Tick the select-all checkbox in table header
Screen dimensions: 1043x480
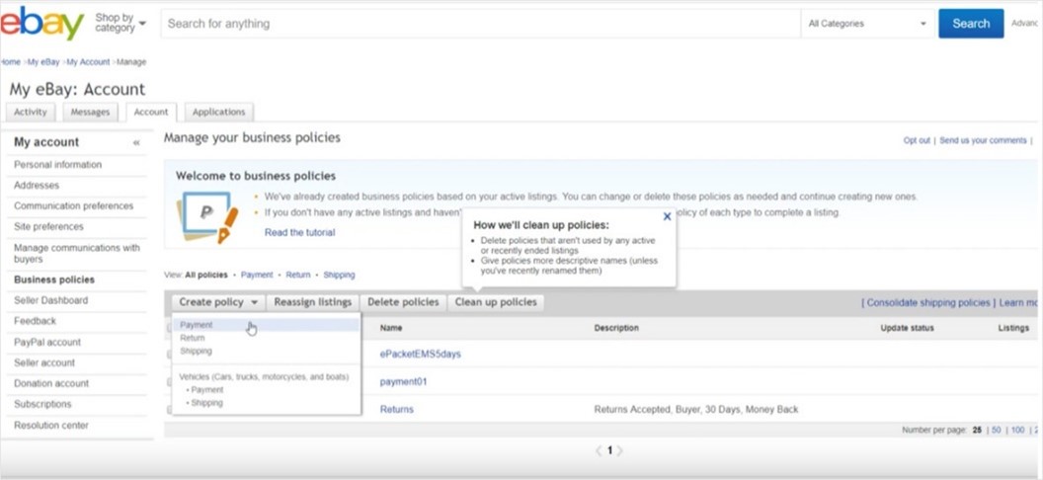pos(169,328)
